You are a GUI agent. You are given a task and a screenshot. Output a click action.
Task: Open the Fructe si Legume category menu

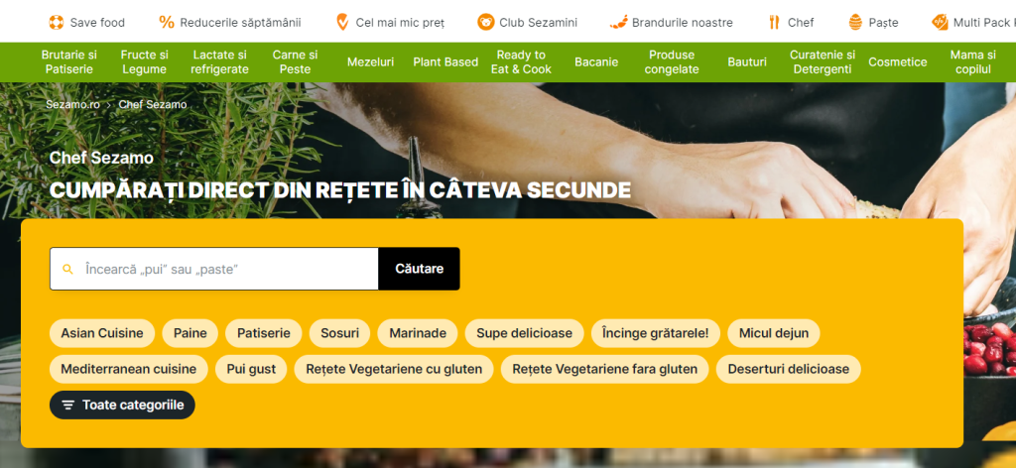pyautogui.click(x=144, y=62)
